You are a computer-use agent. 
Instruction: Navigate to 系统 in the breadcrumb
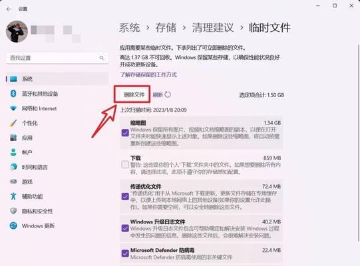coord(130,27)
